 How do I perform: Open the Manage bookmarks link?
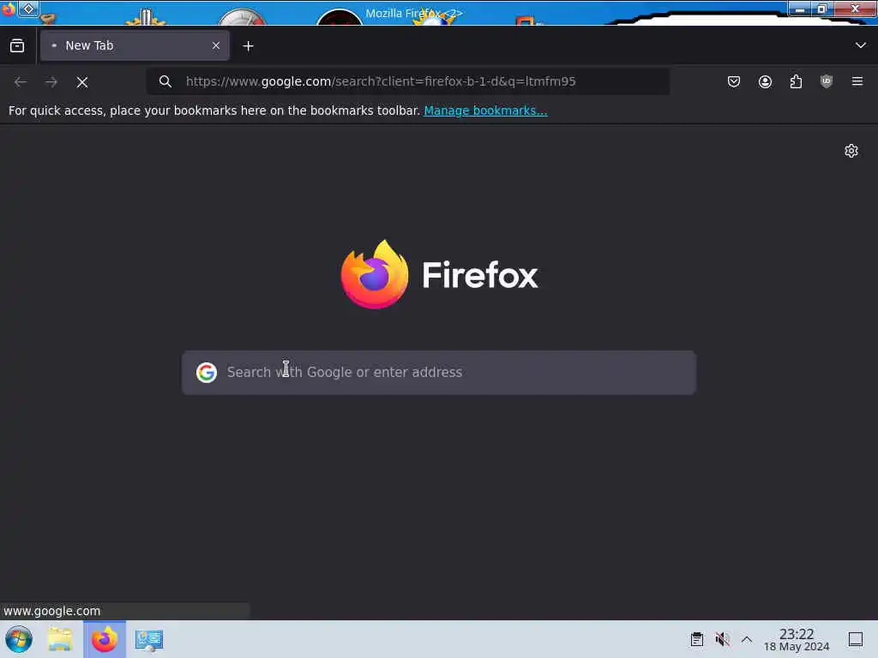(485, 111)
